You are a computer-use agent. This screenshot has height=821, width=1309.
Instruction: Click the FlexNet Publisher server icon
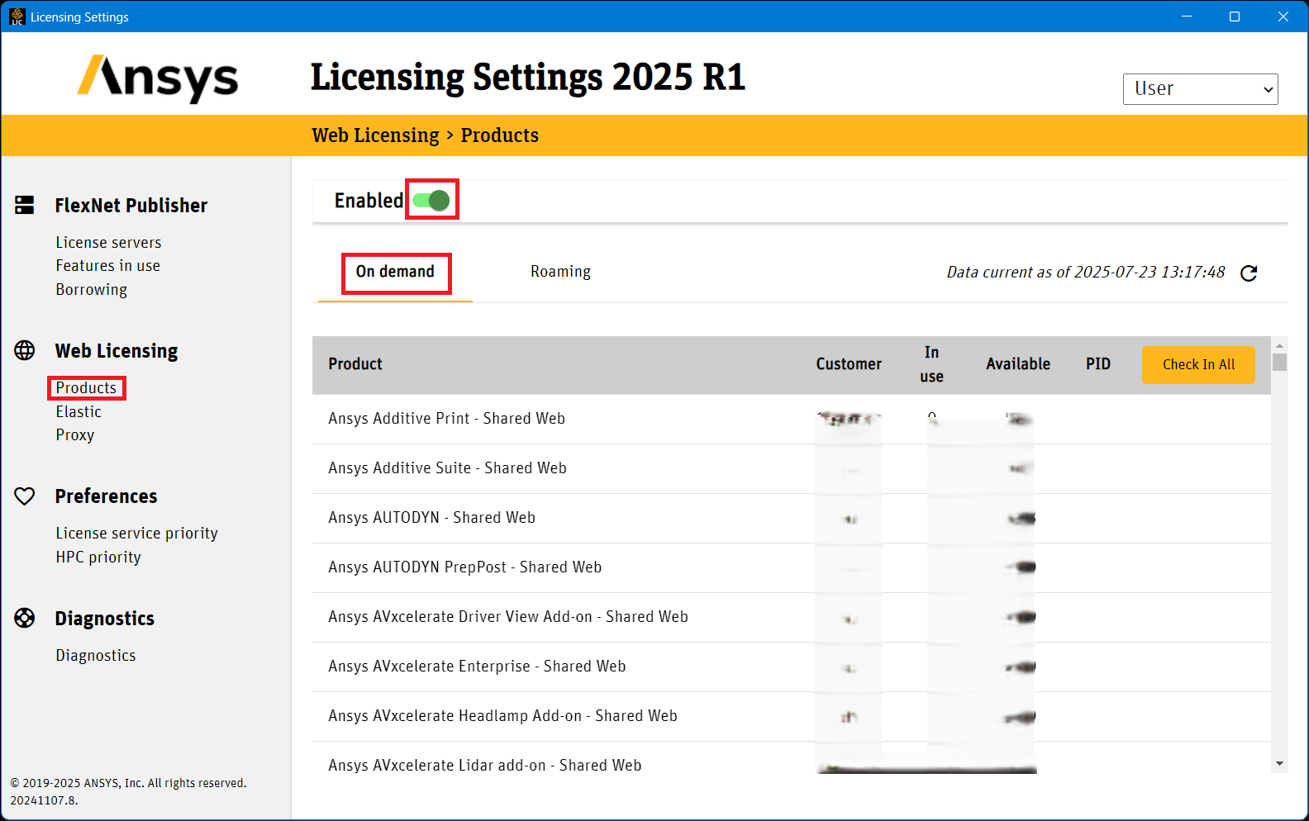pos(25,205)
